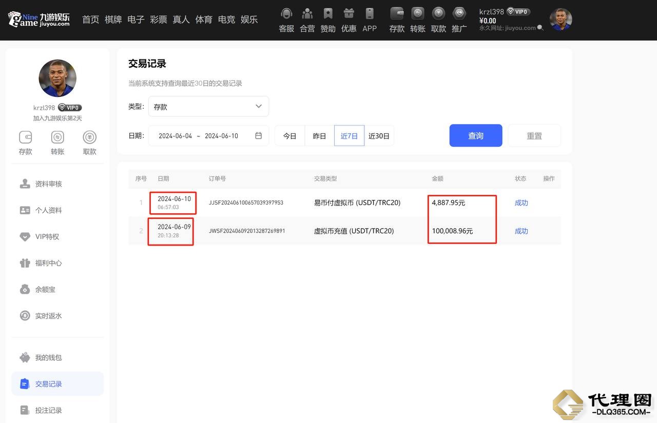Click the blue 查询 button
Image resolution: width=657 pixels, height=423 pixels.
[476, 136]
